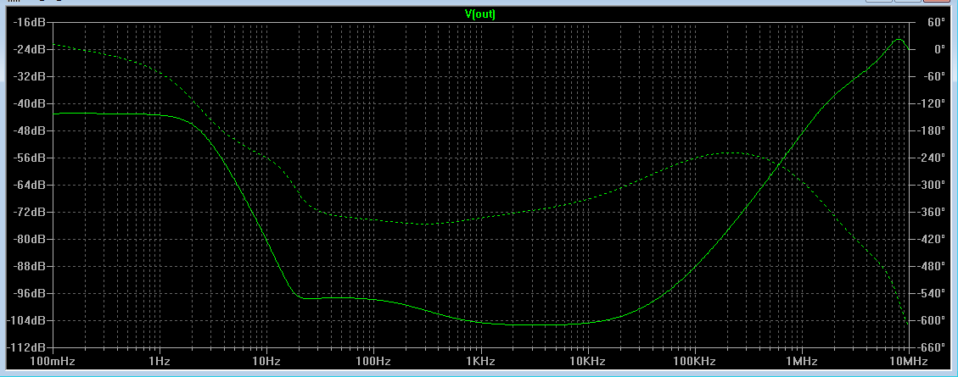
Task: Click the 10KHz frequency axis label
Action: pos(588,362)
